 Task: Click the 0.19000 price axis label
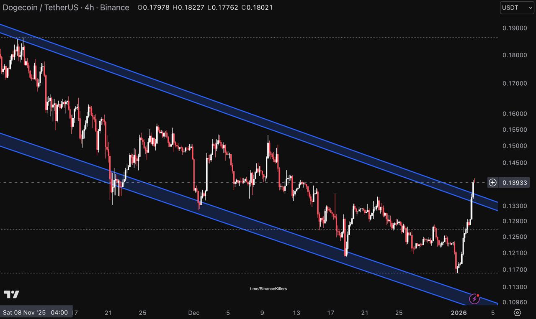(514, 28)
